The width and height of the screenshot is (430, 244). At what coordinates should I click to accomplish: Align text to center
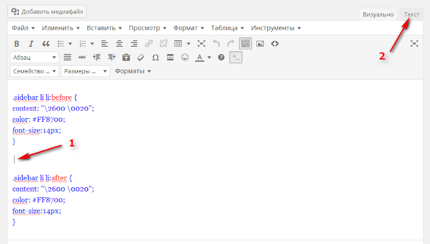click(x=119, y=43)
